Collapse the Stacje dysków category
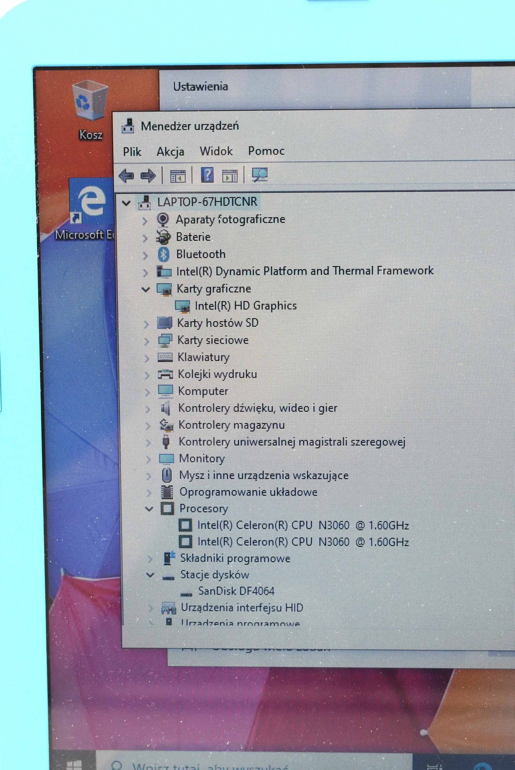Screen dimensions: 515x770 150,575
